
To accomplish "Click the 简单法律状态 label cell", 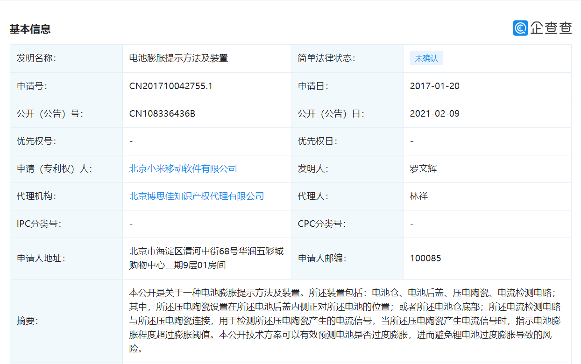I will pos(347,59).
